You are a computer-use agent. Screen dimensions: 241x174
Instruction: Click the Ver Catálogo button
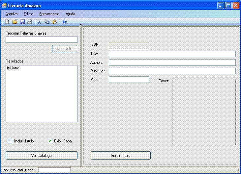tap(42, 156)
